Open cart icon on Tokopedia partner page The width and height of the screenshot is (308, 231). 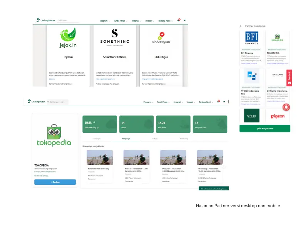click(224, 102)
